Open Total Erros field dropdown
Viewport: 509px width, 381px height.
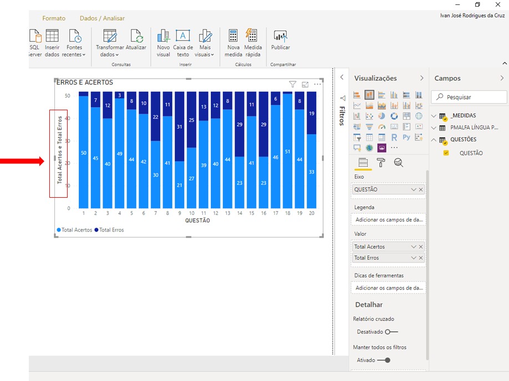coord(413,258)
